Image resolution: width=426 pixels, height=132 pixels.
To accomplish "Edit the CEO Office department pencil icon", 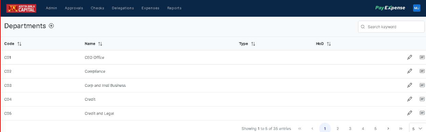I will point(410,57).
